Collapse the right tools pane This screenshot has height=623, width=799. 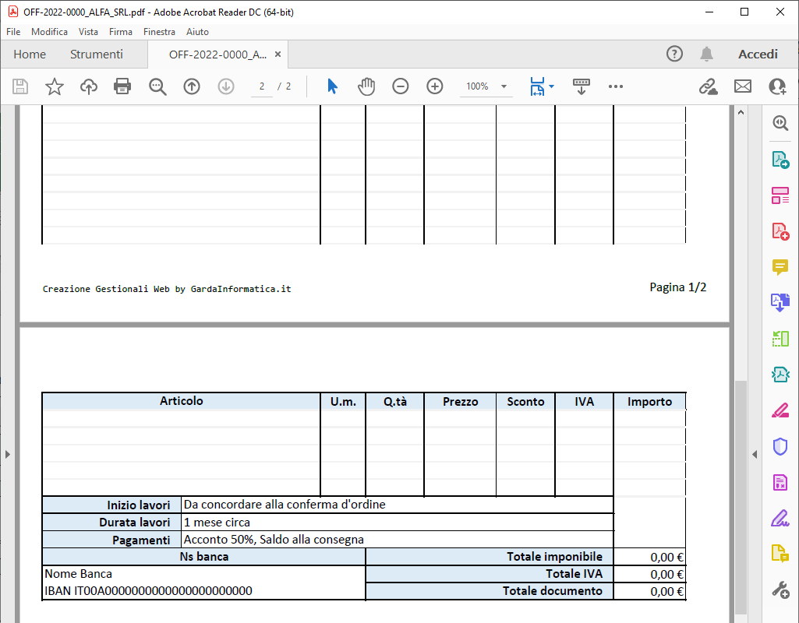pos(754,454)
